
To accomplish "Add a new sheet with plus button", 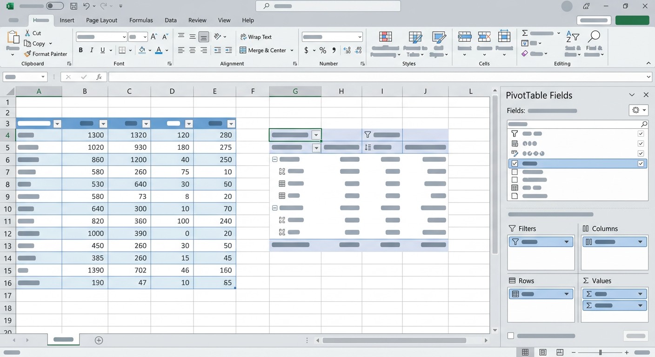I will click(x=99, y=340).
